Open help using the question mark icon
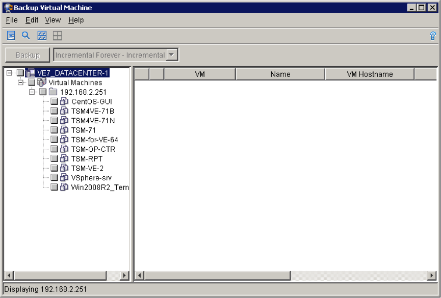The height and width of the screenshot is (298, 441). pyautogui.click(x=433, y=36)
